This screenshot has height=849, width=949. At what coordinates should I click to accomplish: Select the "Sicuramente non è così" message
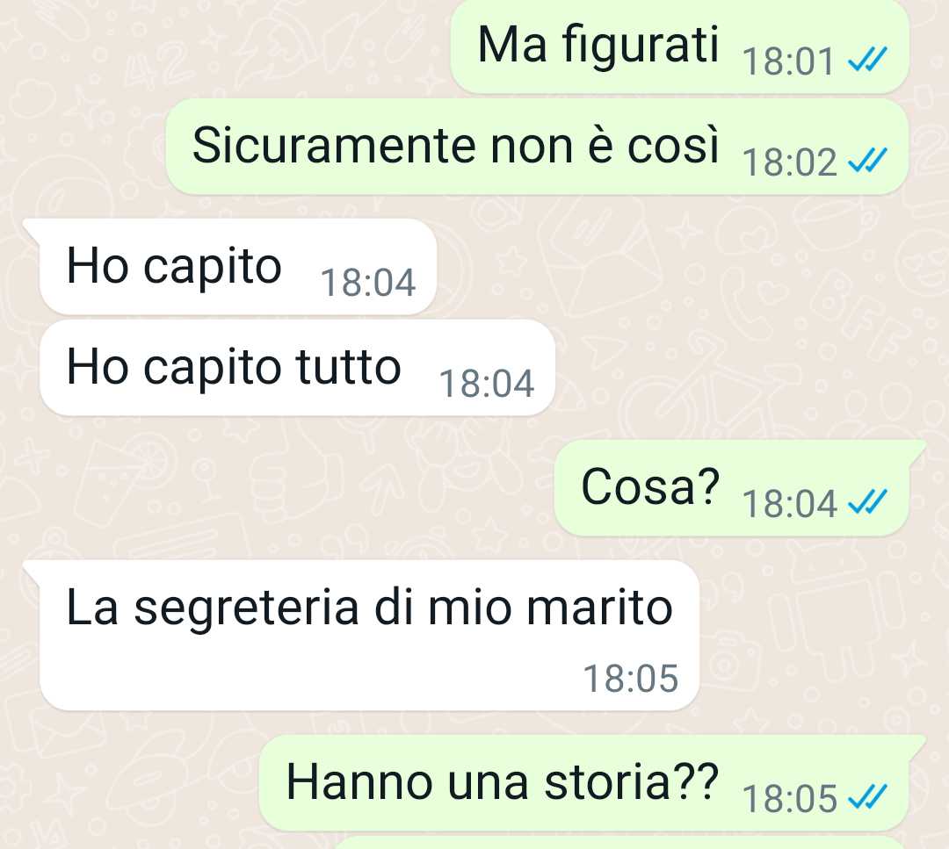pyautogui.click(x=456, y=145)
